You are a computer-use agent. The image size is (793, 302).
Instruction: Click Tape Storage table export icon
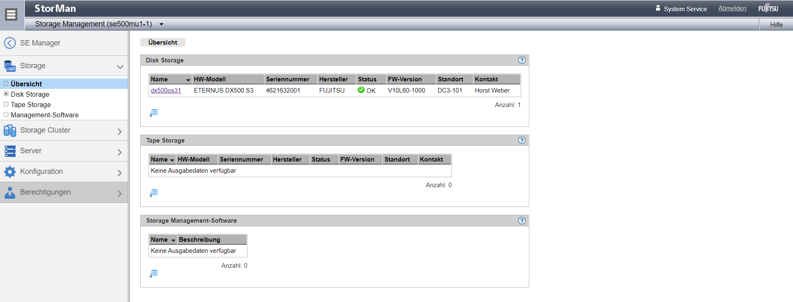(154, 193)
